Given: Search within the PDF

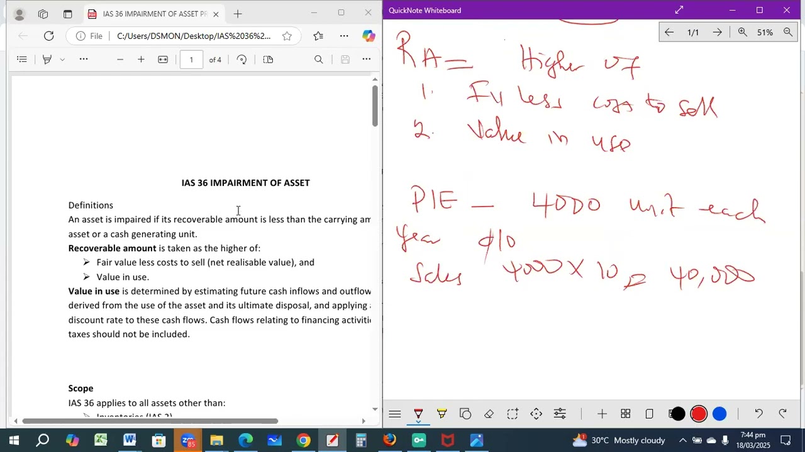Looking at the screenshot, I should [319, 59].
